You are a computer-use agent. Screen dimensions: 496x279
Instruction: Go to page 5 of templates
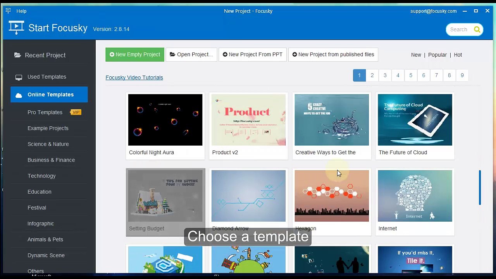(x=411, y=75)
